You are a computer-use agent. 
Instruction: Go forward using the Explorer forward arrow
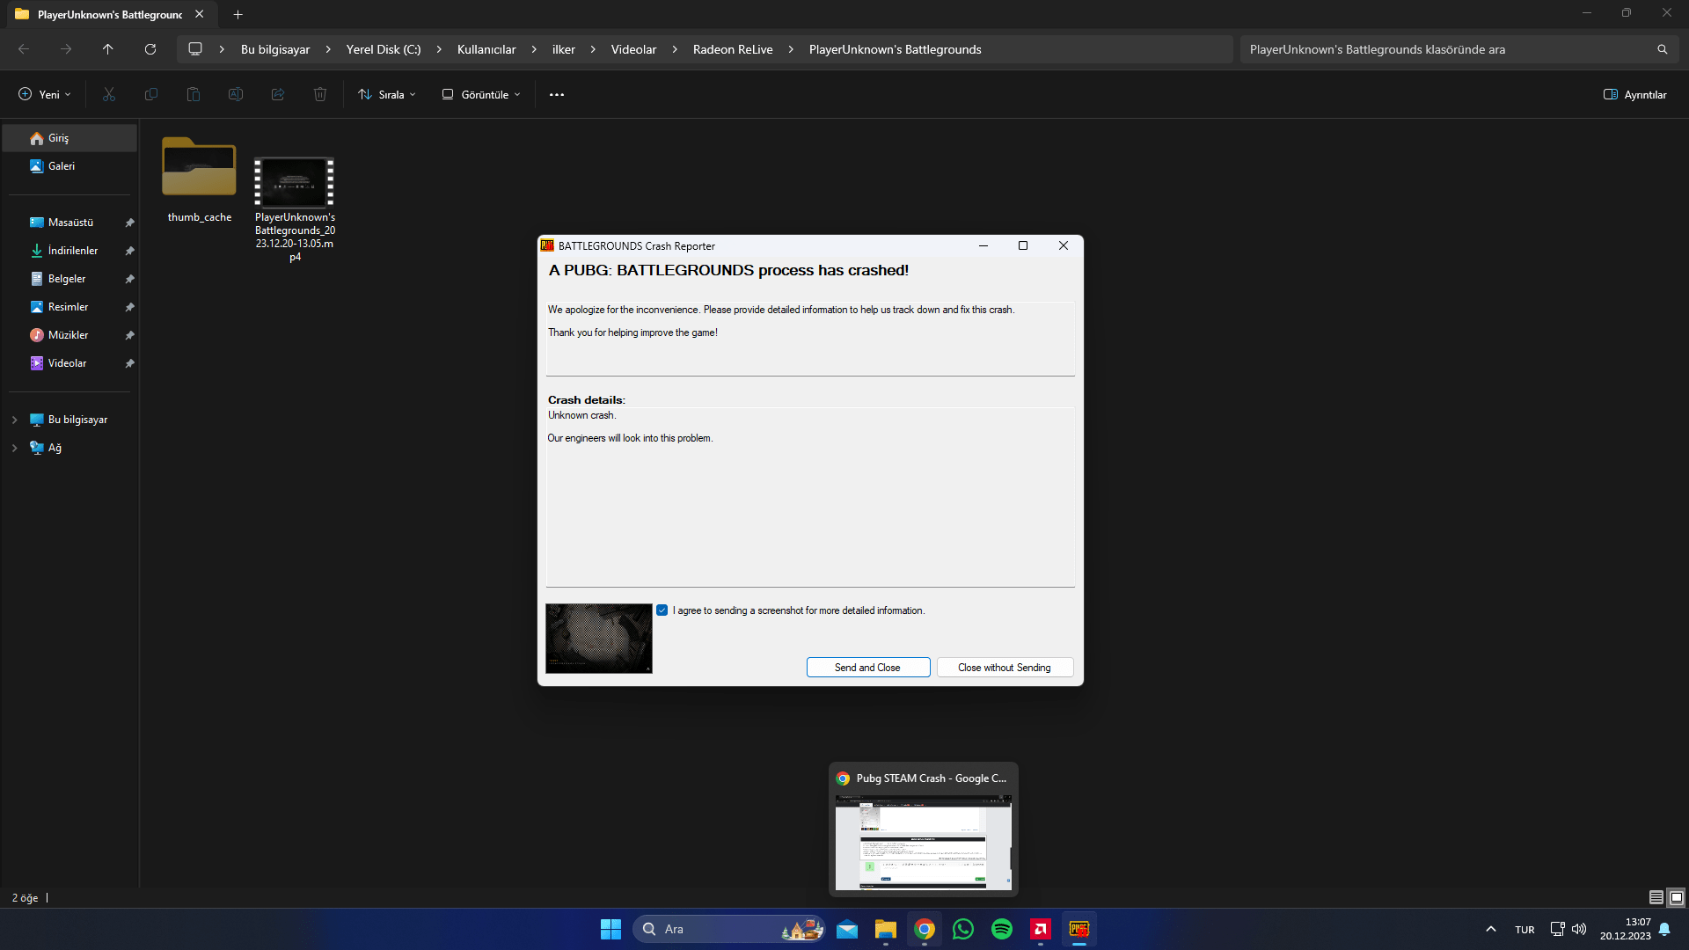pos(66,49)
